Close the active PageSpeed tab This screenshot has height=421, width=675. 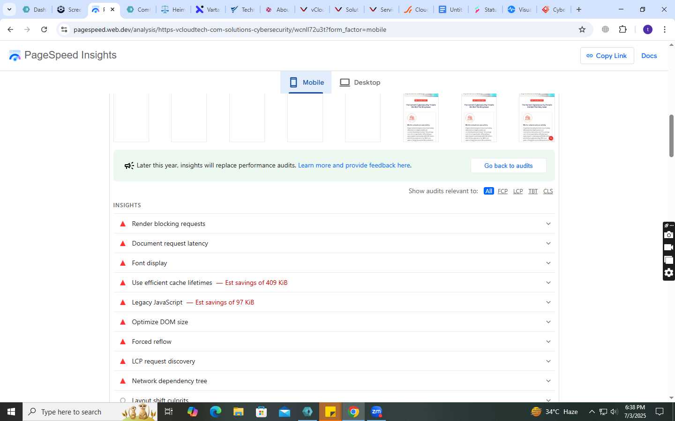[x=112, y=9]
